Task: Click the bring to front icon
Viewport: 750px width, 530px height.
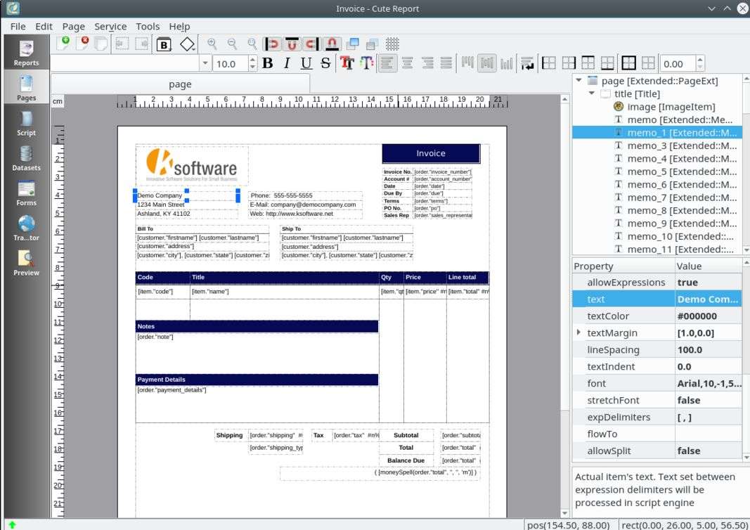Action: point(353,44)
